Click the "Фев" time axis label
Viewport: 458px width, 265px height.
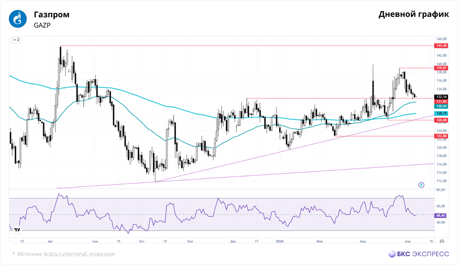pos(320,241)
